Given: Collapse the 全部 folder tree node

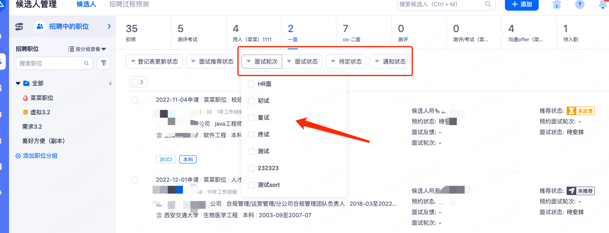Looking at the screenshot, I should pyautogui.click(x=18, y=83).
